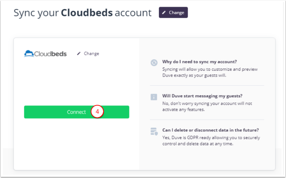Click the data storage icon beside delete question
This screenshot has width=286, height=178.
coord(154,132)
